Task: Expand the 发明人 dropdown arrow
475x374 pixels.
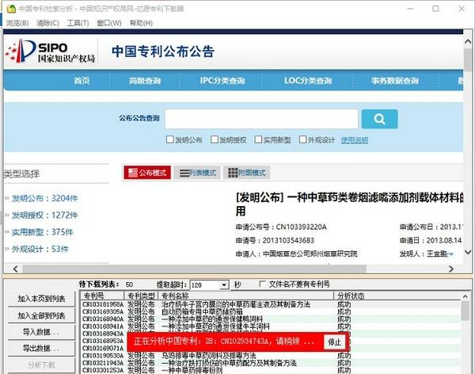Action: click(451, 254)
